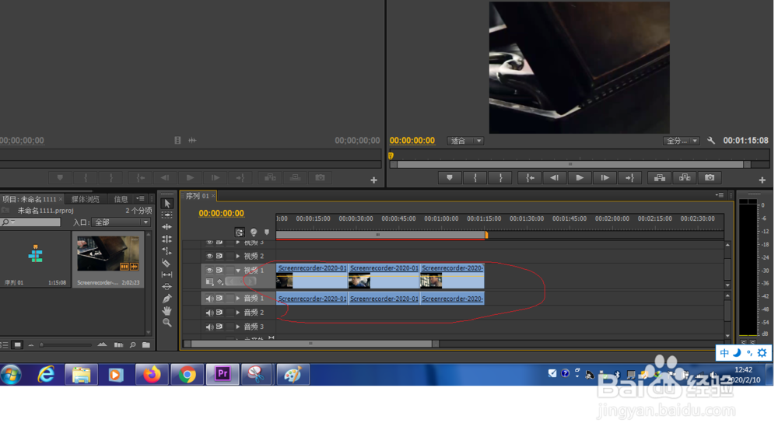This screenshot has width=778, height=437.
Task: Toggle sync lock on 视频 2 track
Action: click(x=219, y=256)
